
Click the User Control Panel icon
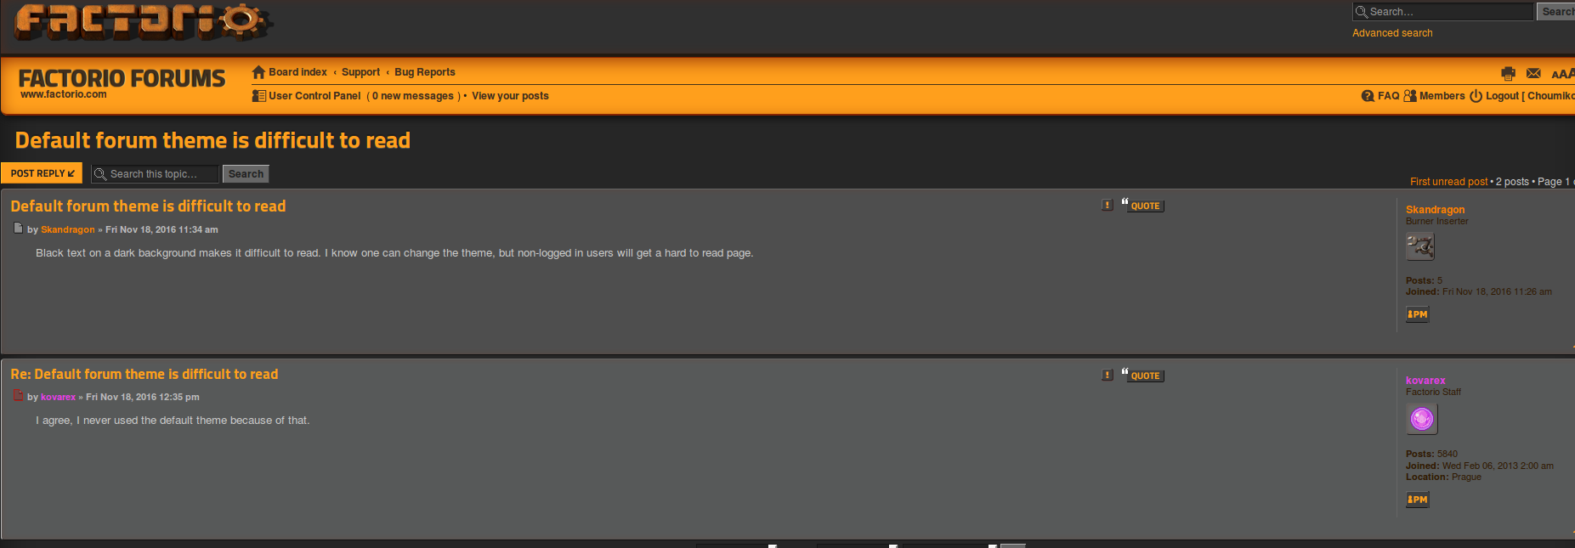[x=258, y=96]
